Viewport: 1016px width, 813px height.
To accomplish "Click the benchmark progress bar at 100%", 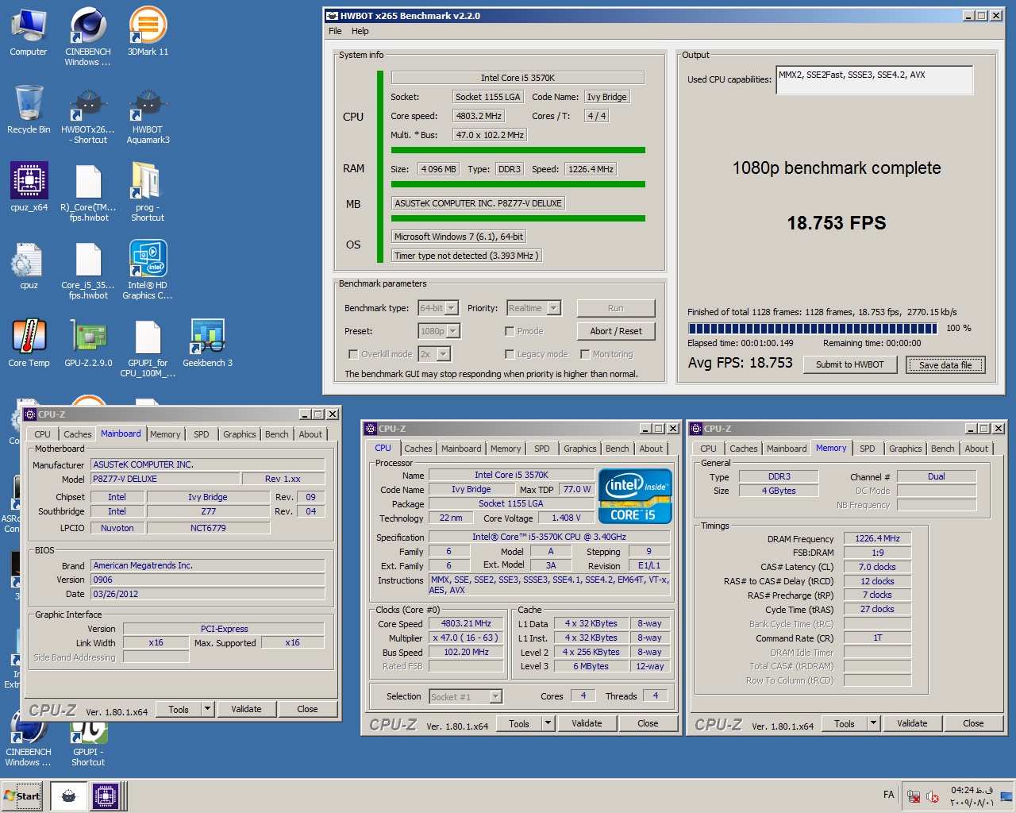I will 813,328.
